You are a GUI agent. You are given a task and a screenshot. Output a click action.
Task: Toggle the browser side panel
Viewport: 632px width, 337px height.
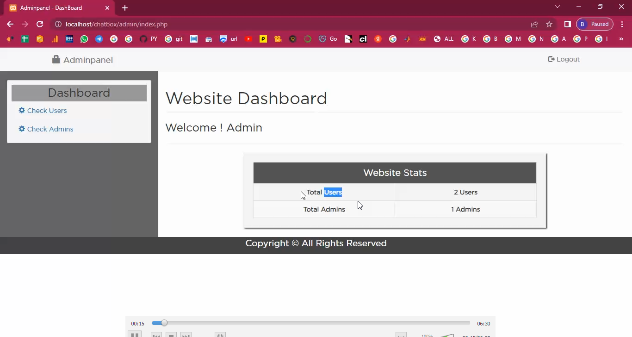pos(568,24)
